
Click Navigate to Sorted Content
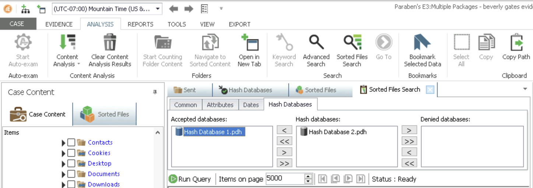210,50
